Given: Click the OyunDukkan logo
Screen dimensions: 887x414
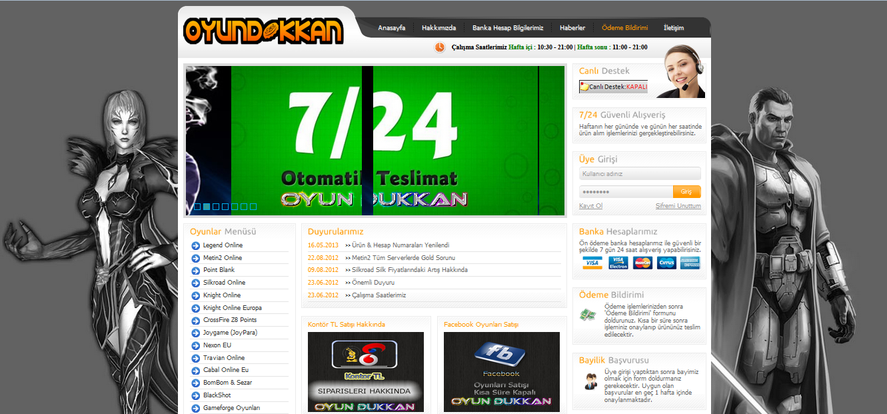Looking at the screenshot, I should tap(263, 31).
